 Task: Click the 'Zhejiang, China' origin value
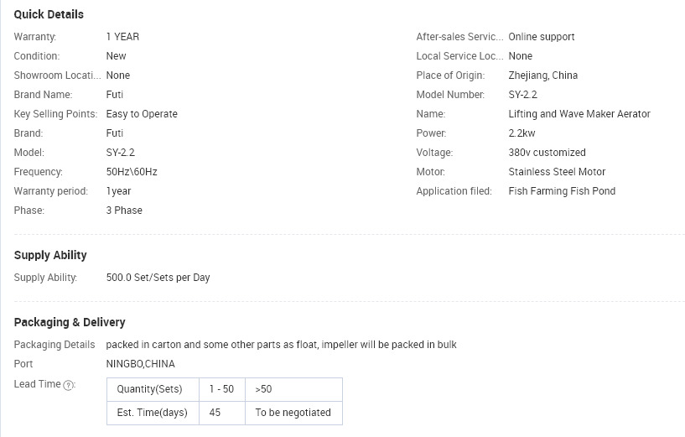coord(543,75)
